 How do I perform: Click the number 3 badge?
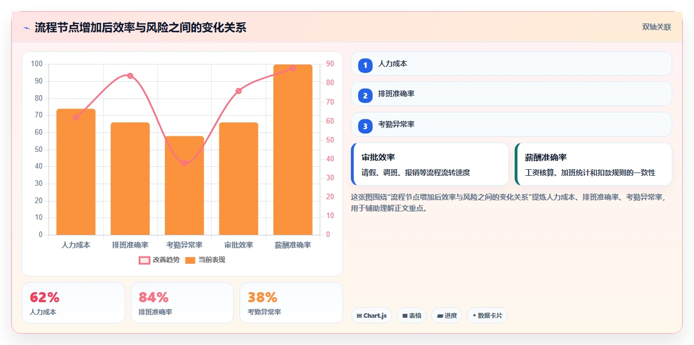[365, 126]
